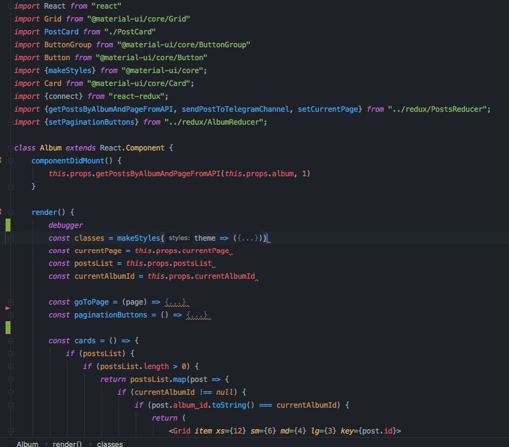Click 'postsList.map' call

(x=158, y=379)
